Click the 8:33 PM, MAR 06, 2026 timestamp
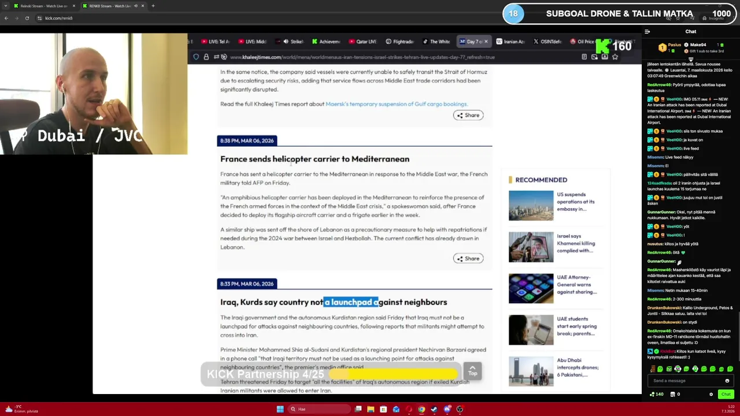 pyautogui.click(x=247, y=284)
